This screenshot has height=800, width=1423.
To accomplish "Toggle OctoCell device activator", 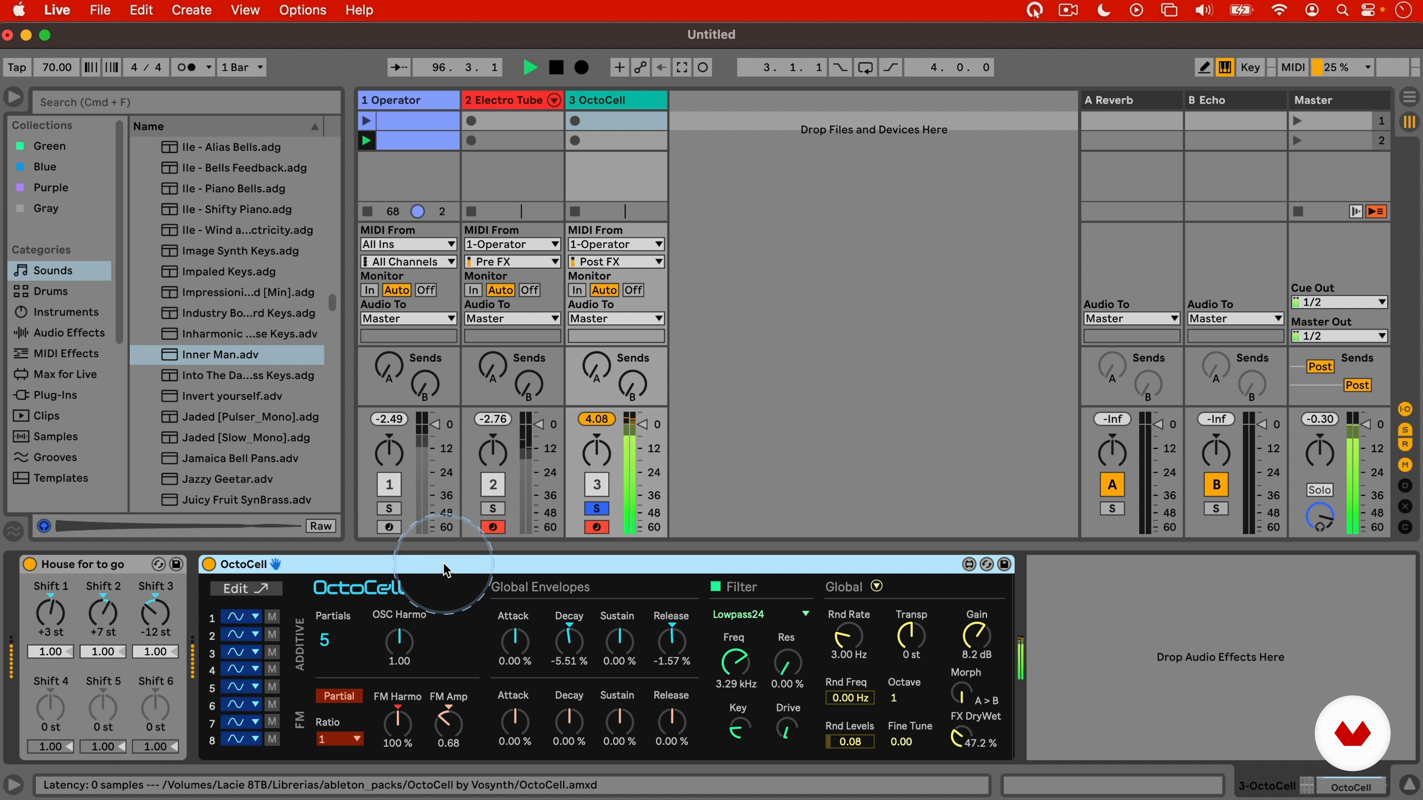I will pyautogui.click(x=209, y=564).
